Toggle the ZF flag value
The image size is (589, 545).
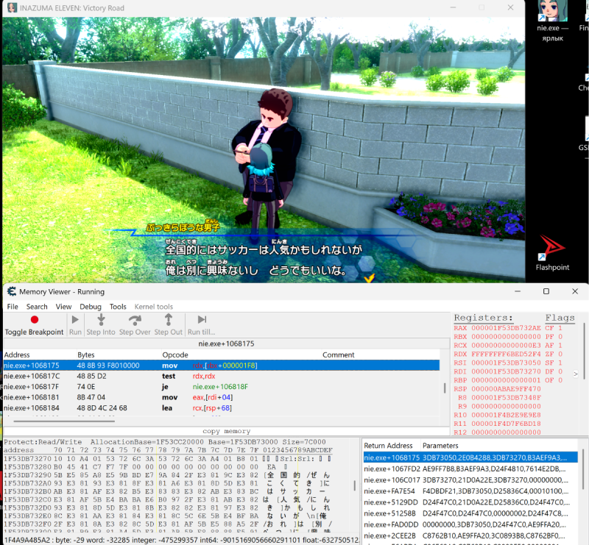pyautogui.click(x=560, y=354)
